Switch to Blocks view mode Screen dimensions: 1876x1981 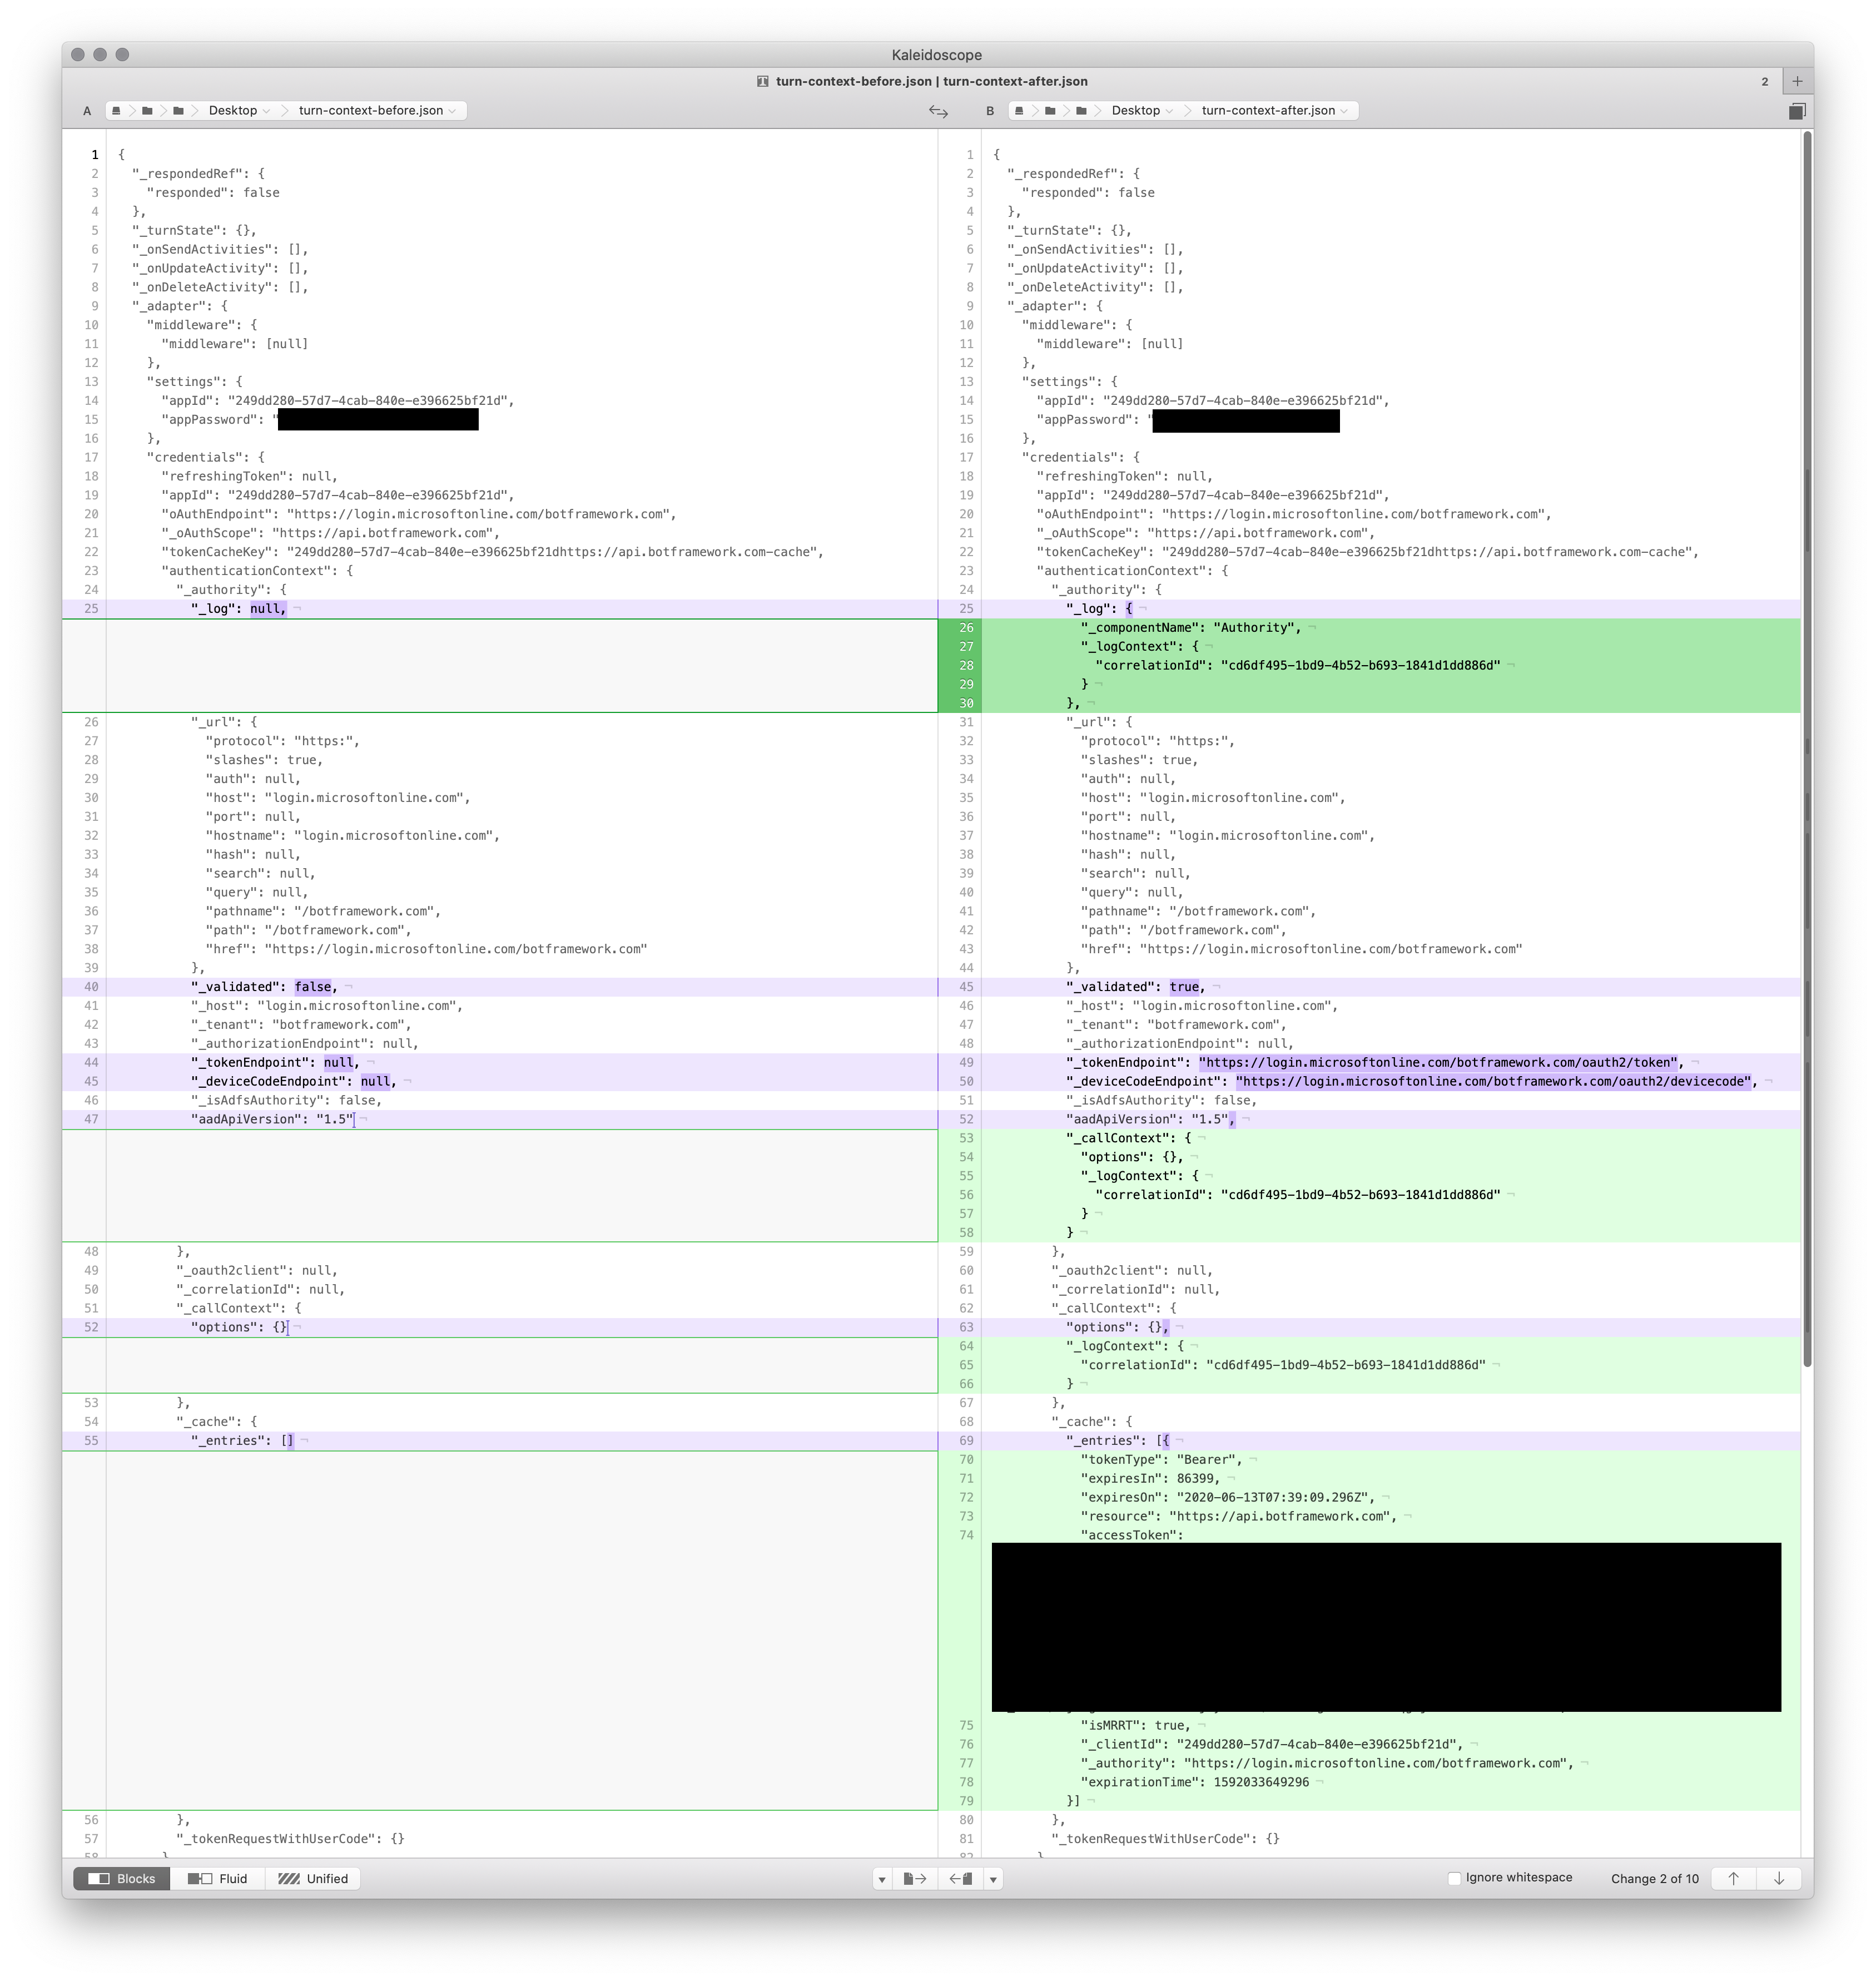(122, 1878)
